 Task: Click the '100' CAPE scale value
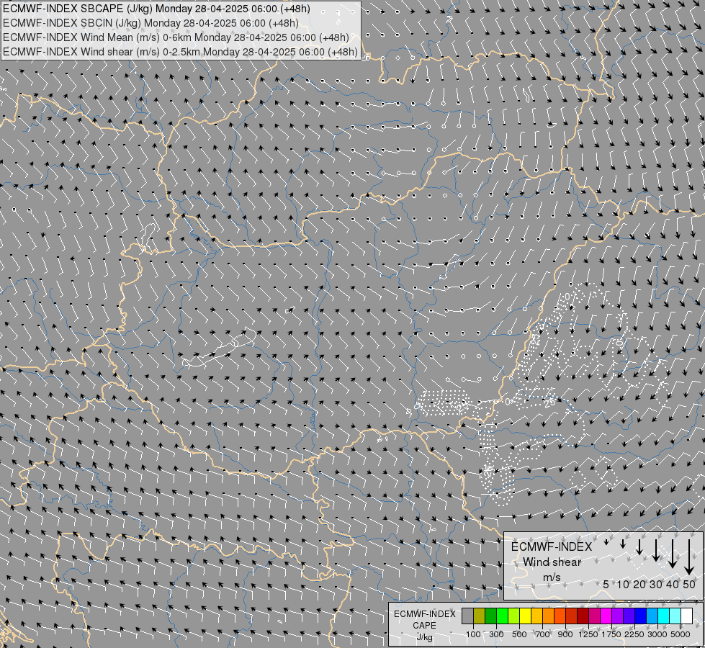point(473,634)
